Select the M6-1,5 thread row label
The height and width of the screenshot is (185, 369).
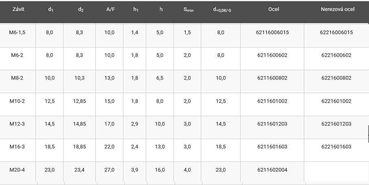(x=18, y=33)
